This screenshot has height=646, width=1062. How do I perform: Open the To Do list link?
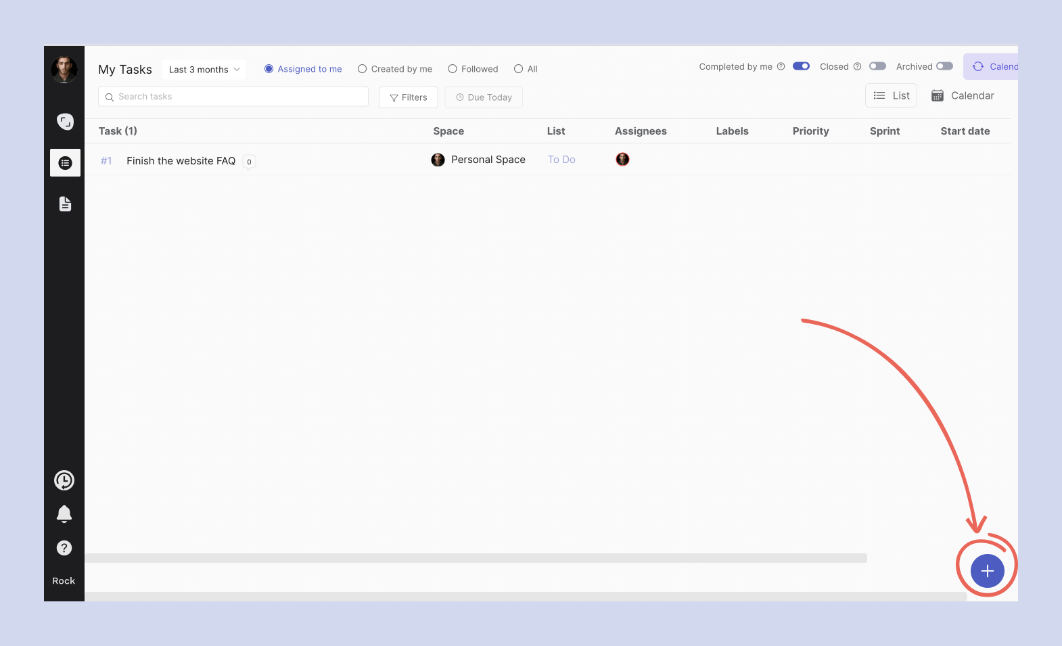561,160
